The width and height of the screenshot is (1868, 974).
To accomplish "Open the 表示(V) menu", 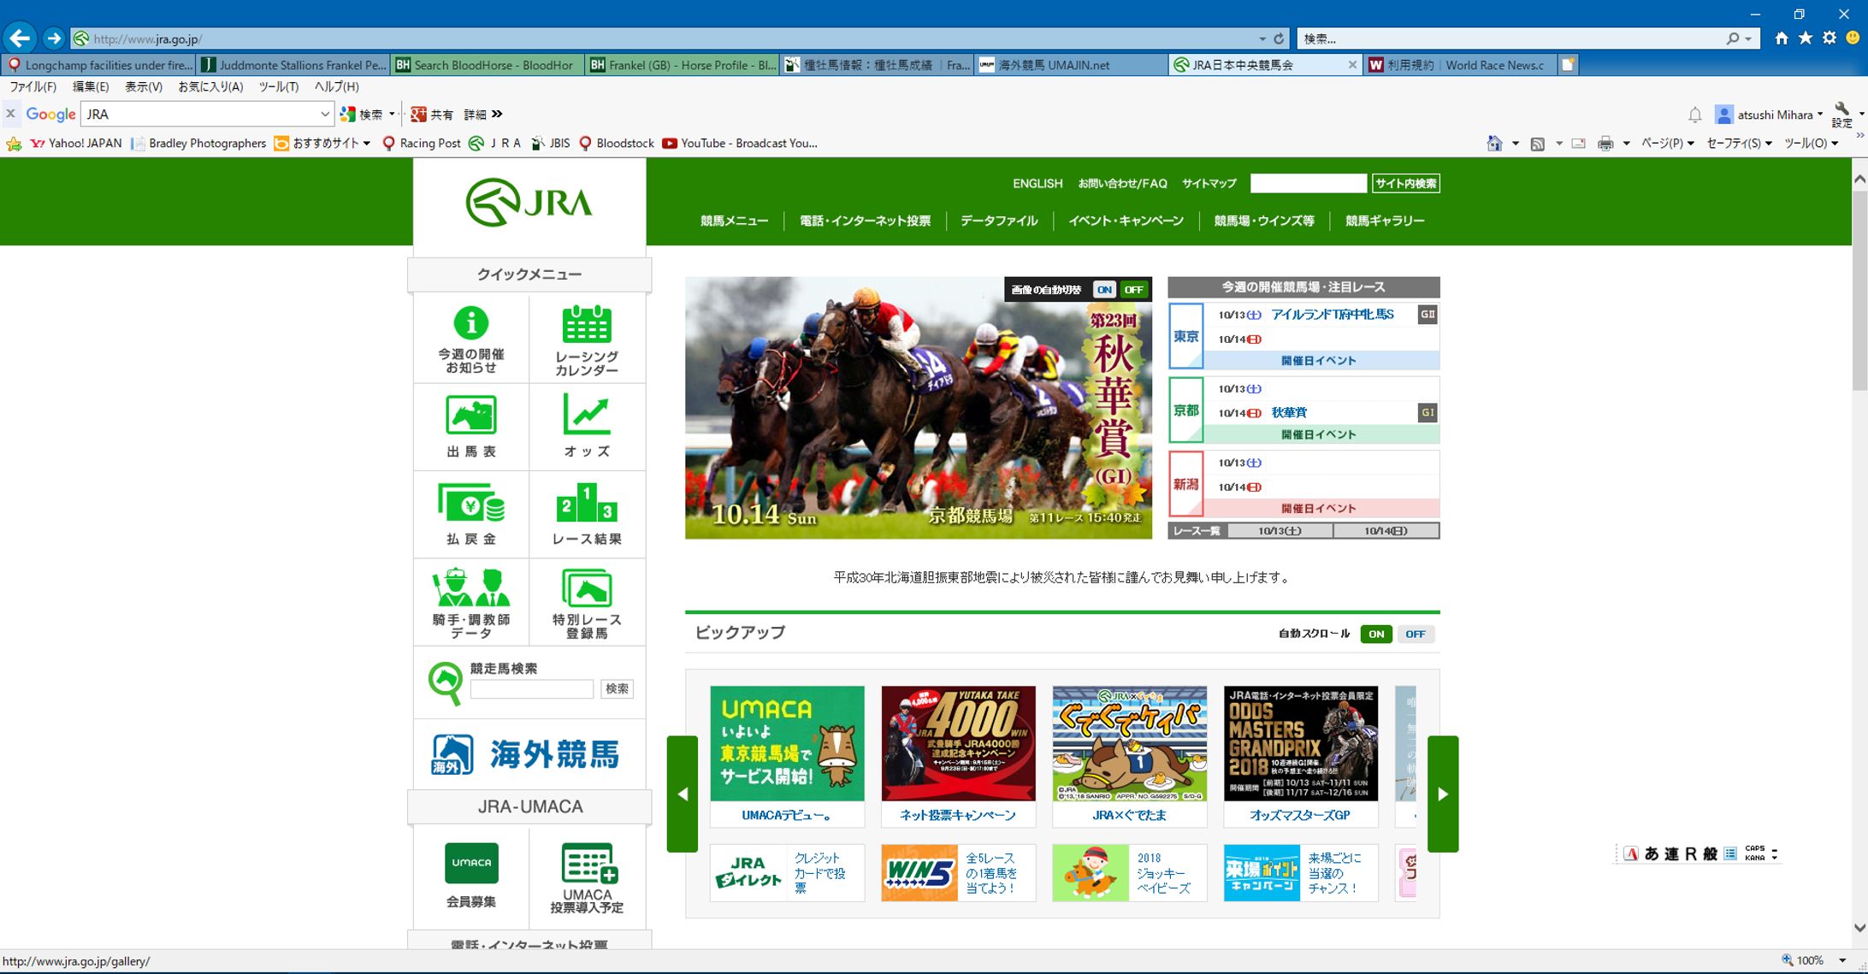I will tap(142, 86).
